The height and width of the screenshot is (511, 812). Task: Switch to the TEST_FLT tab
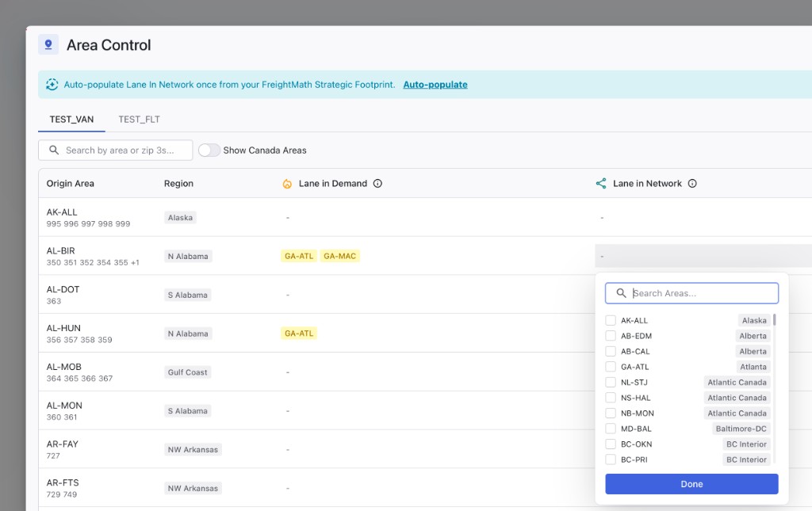(139, 120)
